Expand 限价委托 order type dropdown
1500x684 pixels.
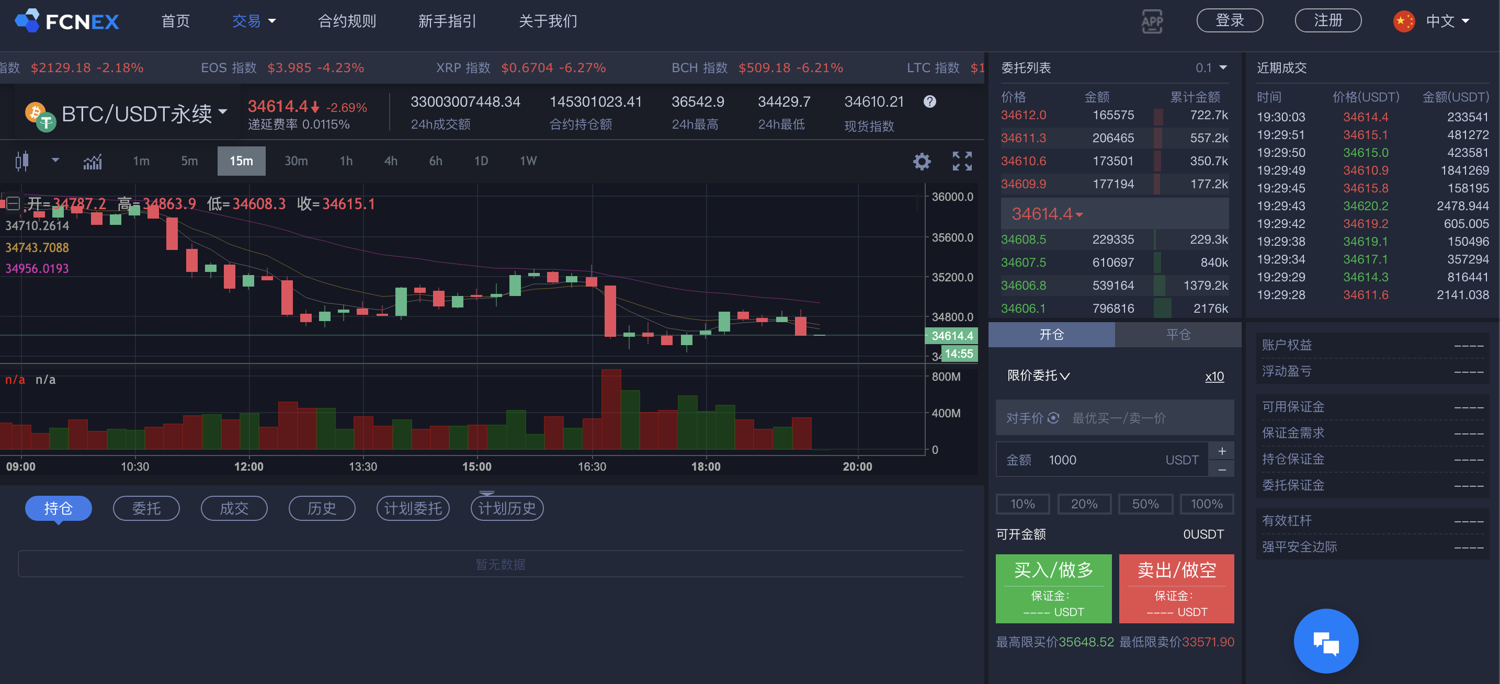(x=1038, y=375)
